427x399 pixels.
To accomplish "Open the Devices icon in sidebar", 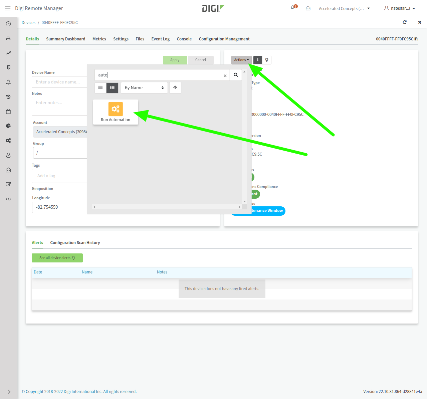I will (x=8, y=38).
